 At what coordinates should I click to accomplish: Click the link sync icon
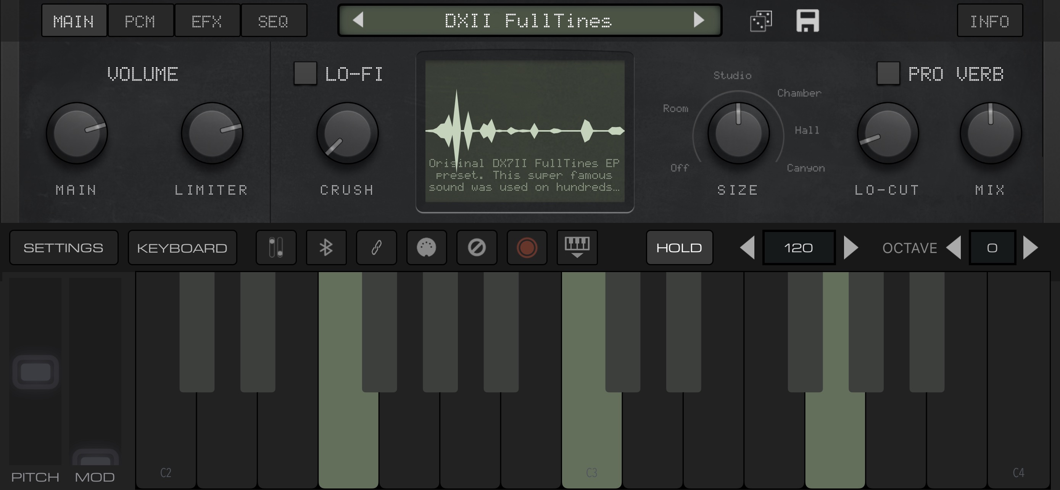pos(376,248)
